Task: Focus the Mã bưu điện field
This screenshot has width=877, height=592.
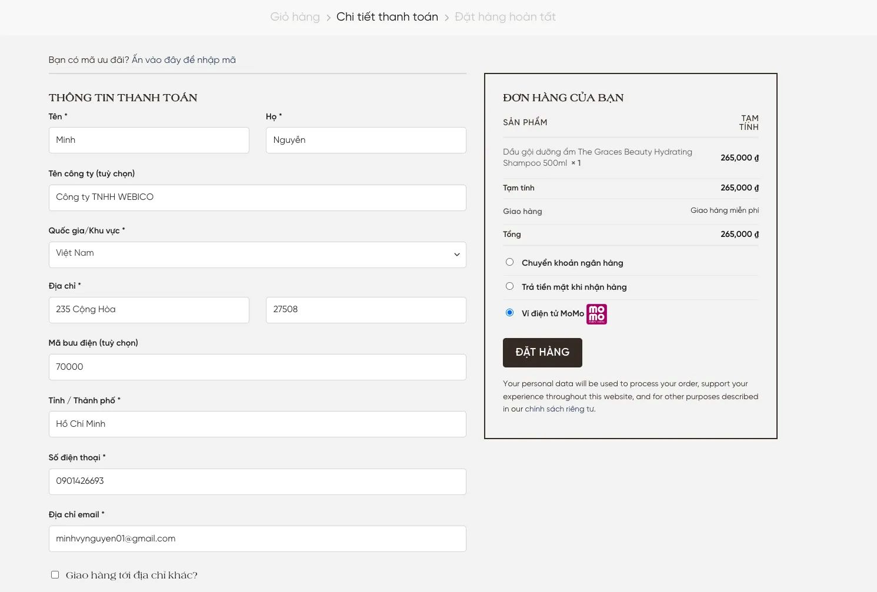Action: coord(257,367)
